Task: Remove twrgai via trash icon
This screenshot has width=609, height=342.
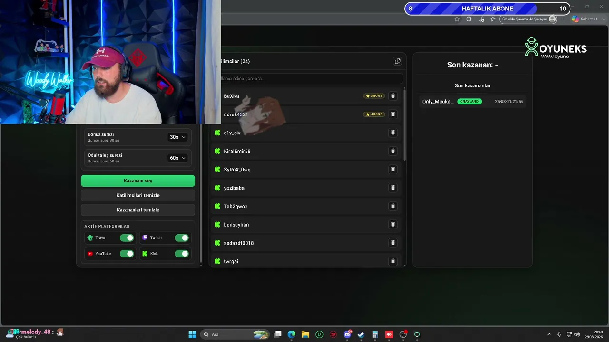Action: (x=393, y=261)
